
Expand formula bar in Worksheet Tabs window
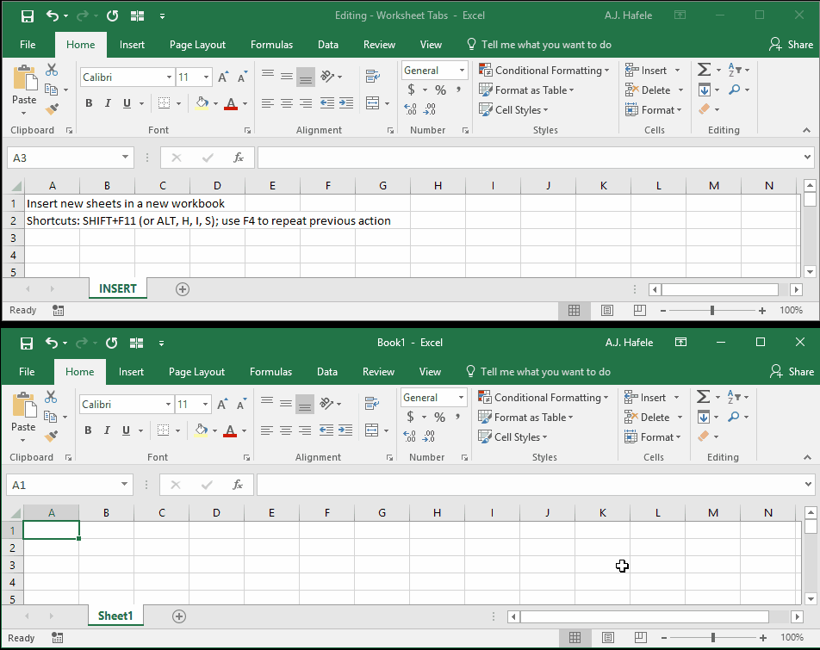807,158
